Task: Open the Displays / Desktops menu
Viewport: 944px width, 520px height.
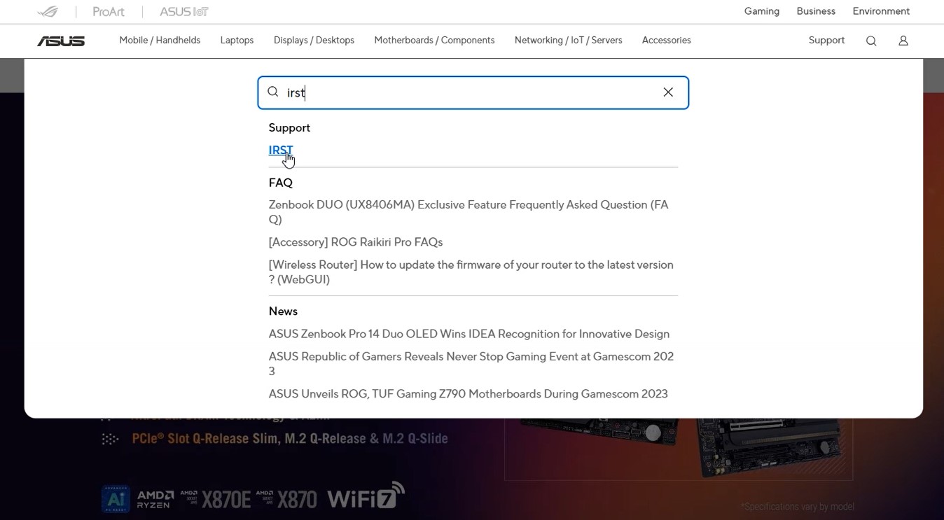Action: click(x=314, y=41)
